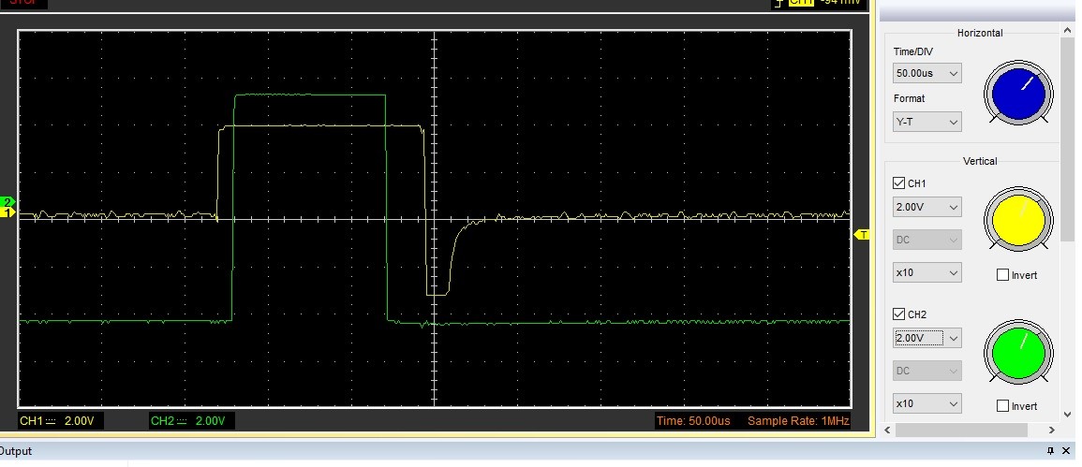Enable Invert for CH2

tap(1003, 406)
